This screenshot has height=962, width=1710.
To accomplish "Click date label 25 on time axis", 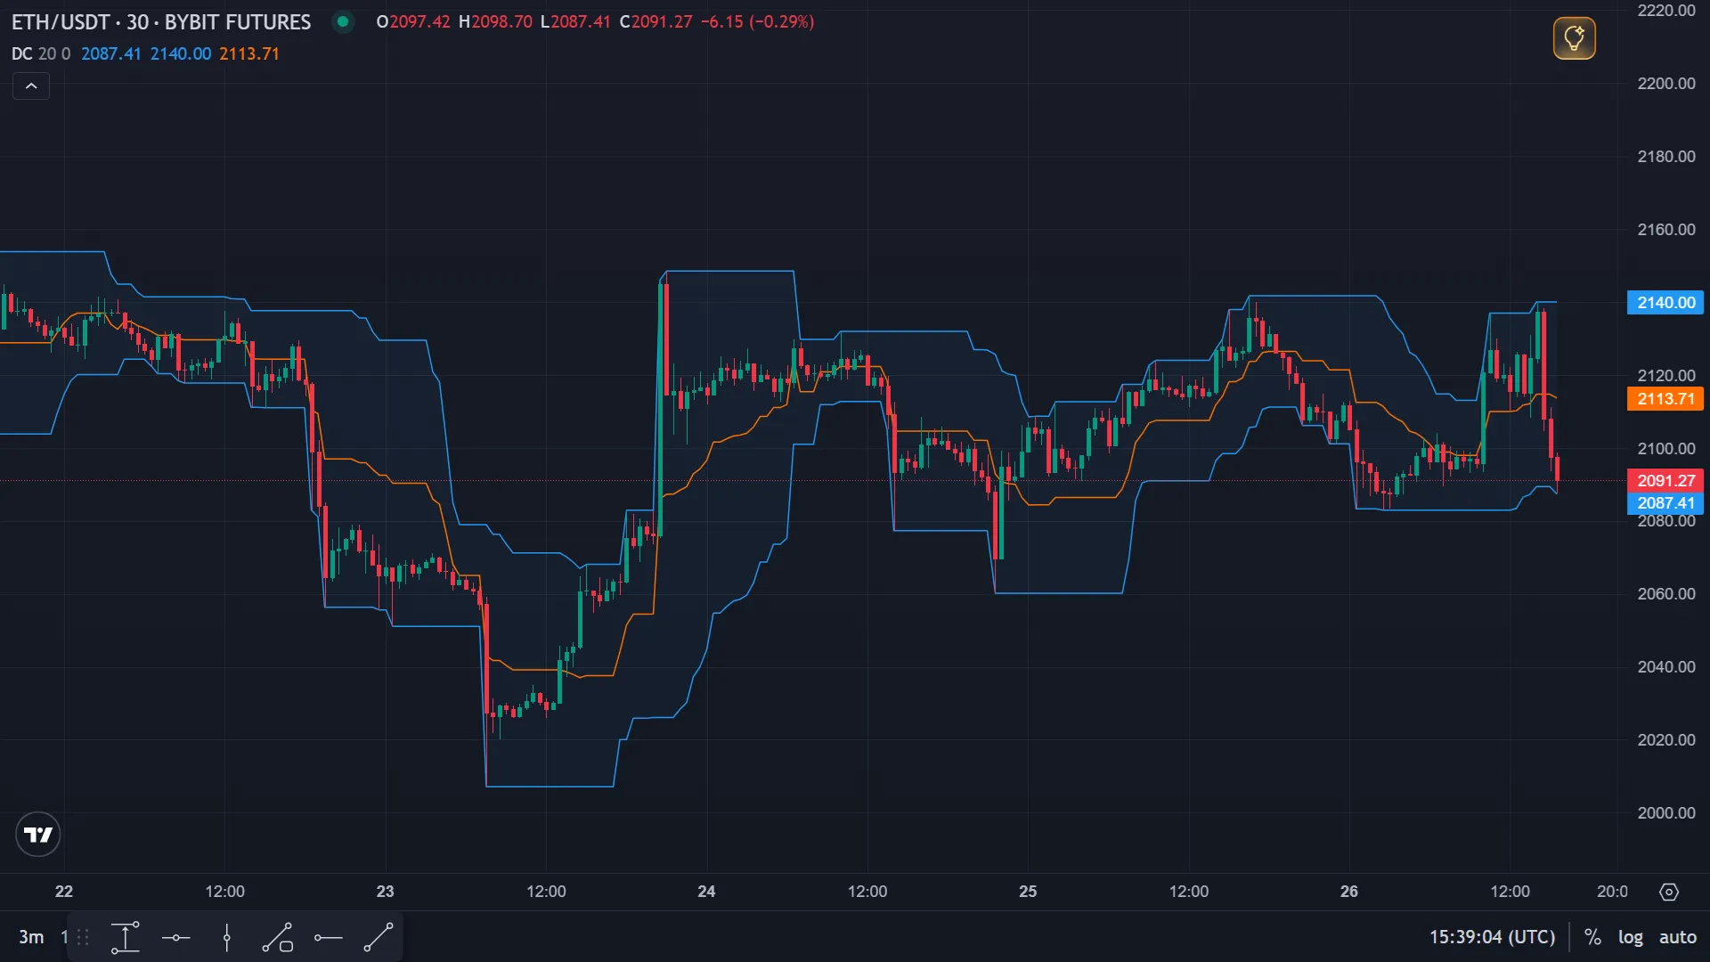I will coord(1028,892).
